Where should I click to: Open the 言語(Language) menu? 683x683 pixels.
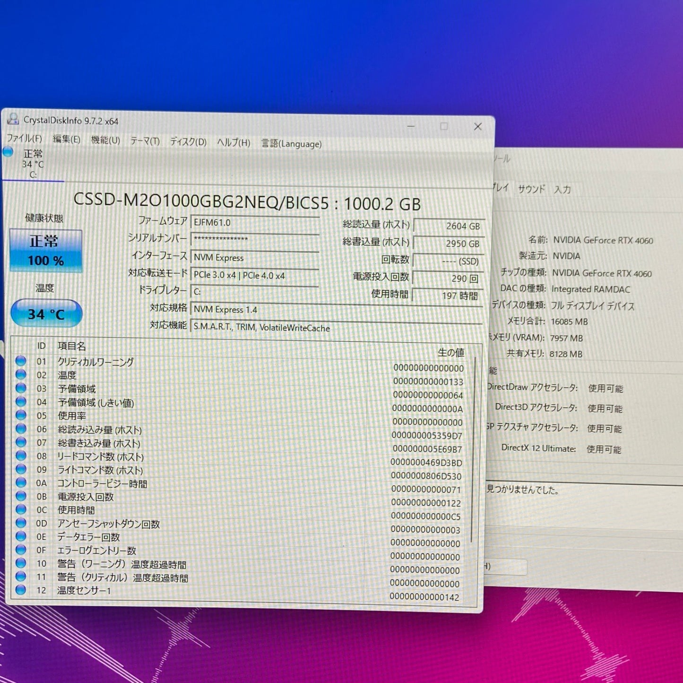pos(292,143)
